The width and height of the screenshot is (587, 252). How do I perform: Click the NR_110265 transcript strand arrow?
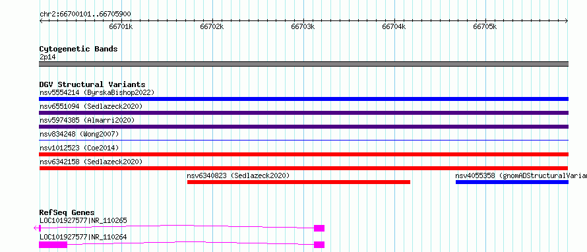(x=36, y=228)
